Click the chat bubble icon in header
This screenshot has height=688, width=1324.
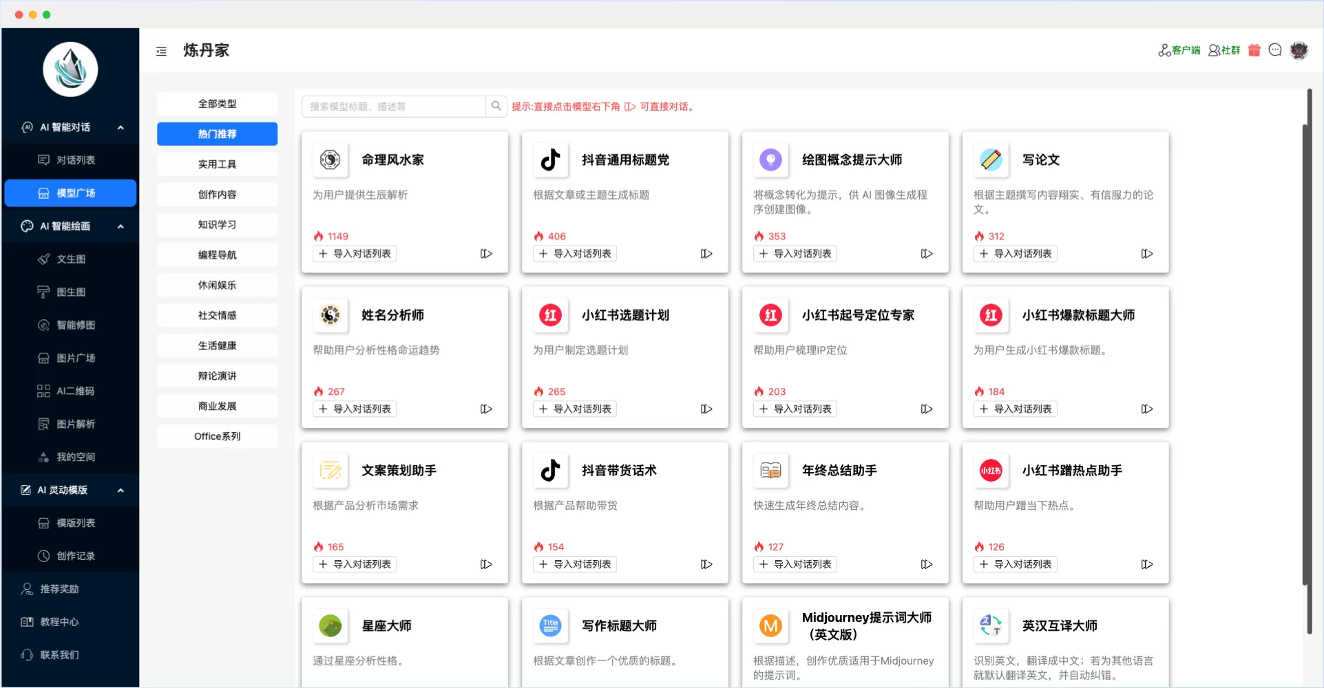tap(1275, 50)
